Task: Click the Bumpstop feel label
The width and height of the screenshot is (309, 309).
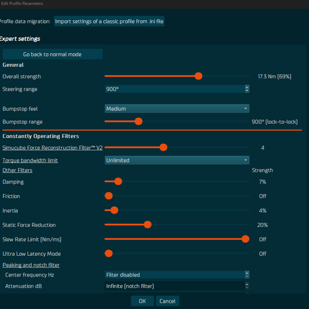Action: pos(20,109)
